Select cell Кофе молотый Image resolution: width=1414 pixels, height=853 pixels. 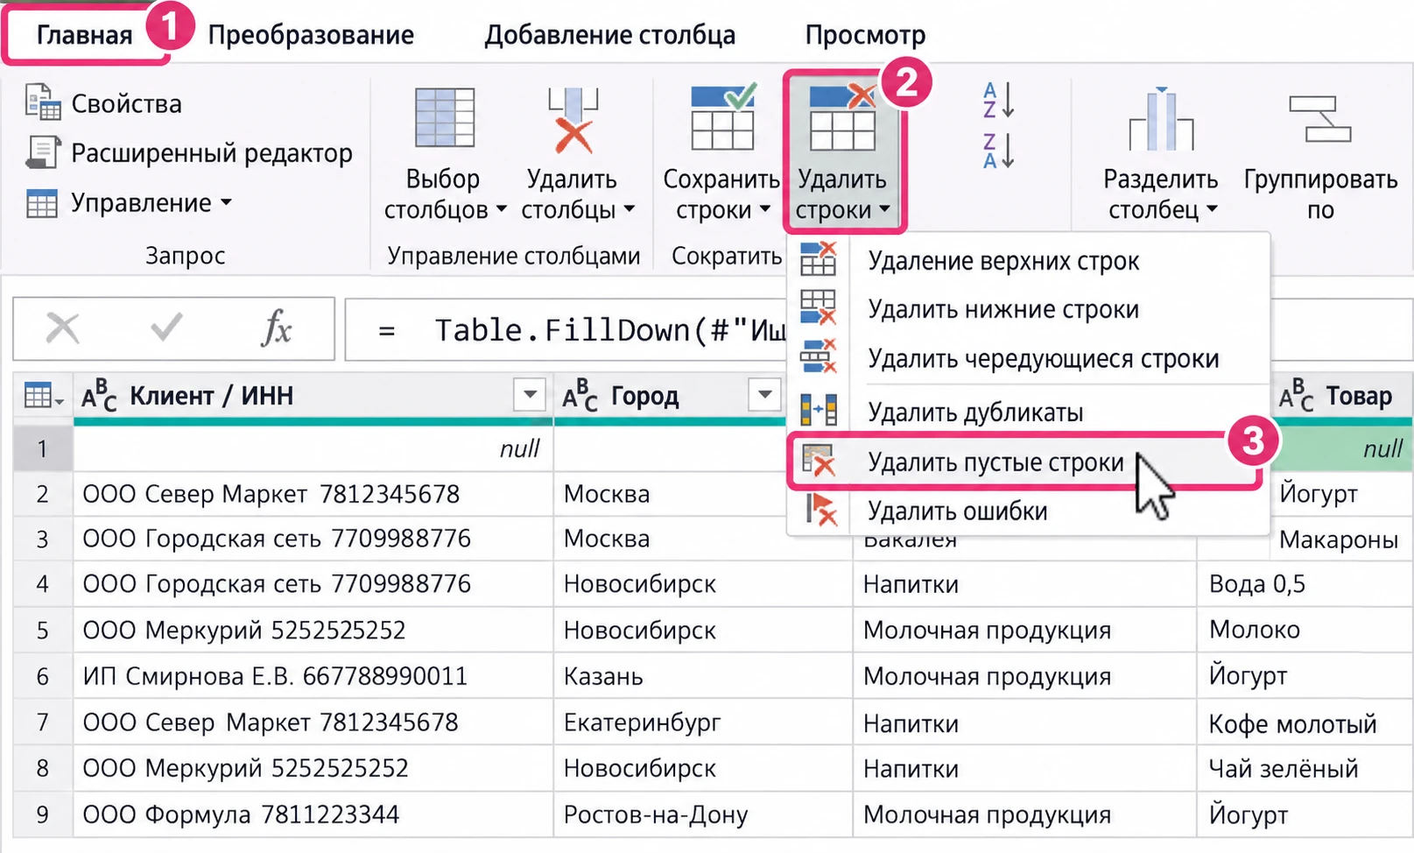click(x=1305, y=723)
